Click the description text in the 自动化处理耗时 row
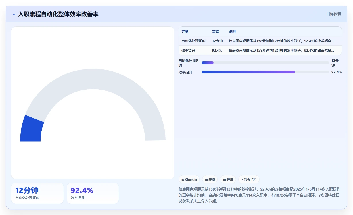The height and width of the screenshot is (215, 353). click(x=281, y=41)
